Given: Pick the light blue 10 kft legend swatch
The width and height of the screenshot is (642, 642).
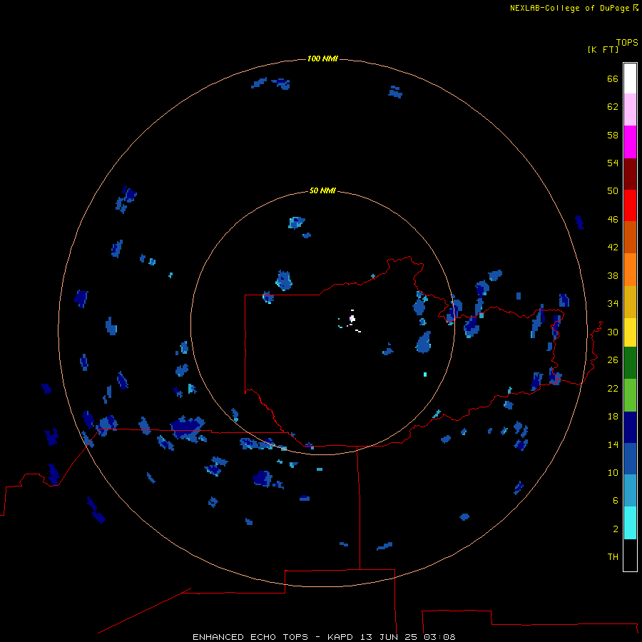Looking at the screenshot, I should [x=630, y=491].
